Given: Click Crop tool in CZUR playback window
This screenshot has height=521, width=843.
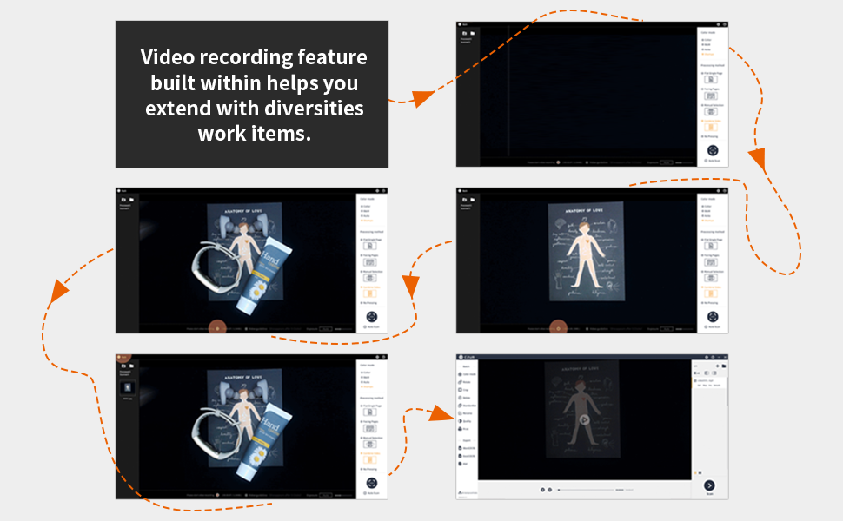Looking at the screenshot, I should pyautogui.click(x=463, y=390).
